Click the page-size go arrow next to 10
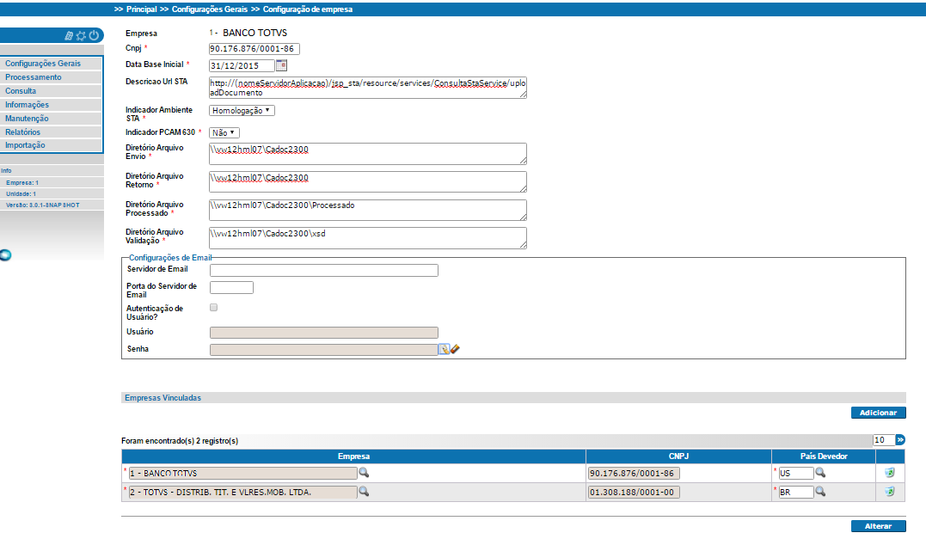This screenshot has width=926, height=539. (900, 440)
